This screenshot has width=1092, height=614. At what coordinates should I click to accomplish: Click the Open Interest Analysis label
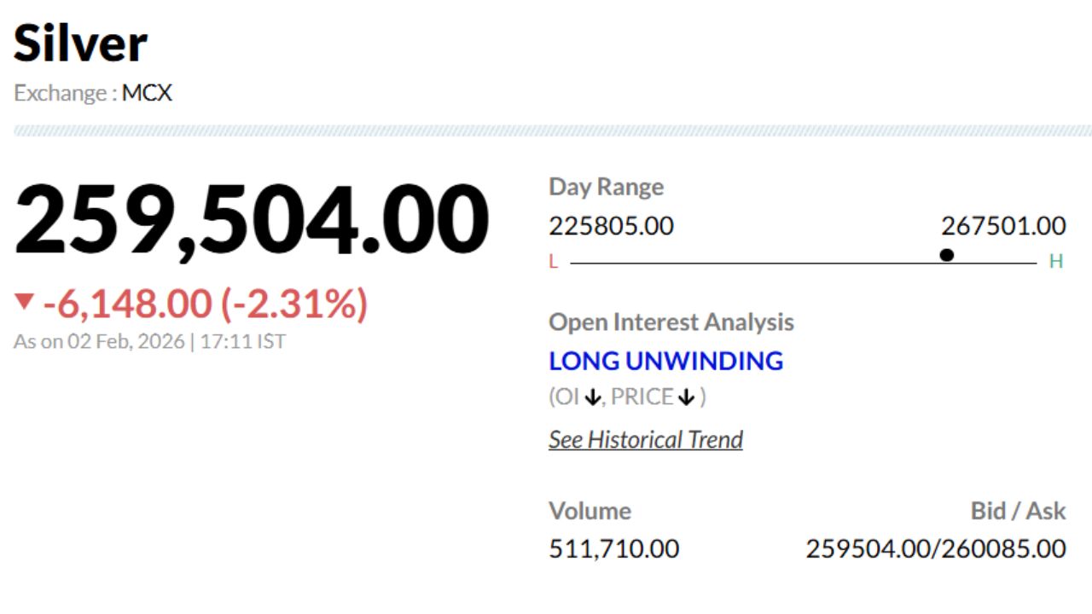click(671, 322)
